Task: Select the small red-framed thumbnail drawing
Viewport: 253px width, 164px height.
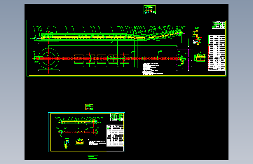Action: coord(89,107)
